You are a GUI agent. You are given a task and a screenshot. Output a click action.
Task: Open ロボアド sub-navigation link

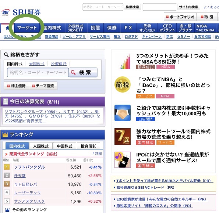(x=131, y=37)
